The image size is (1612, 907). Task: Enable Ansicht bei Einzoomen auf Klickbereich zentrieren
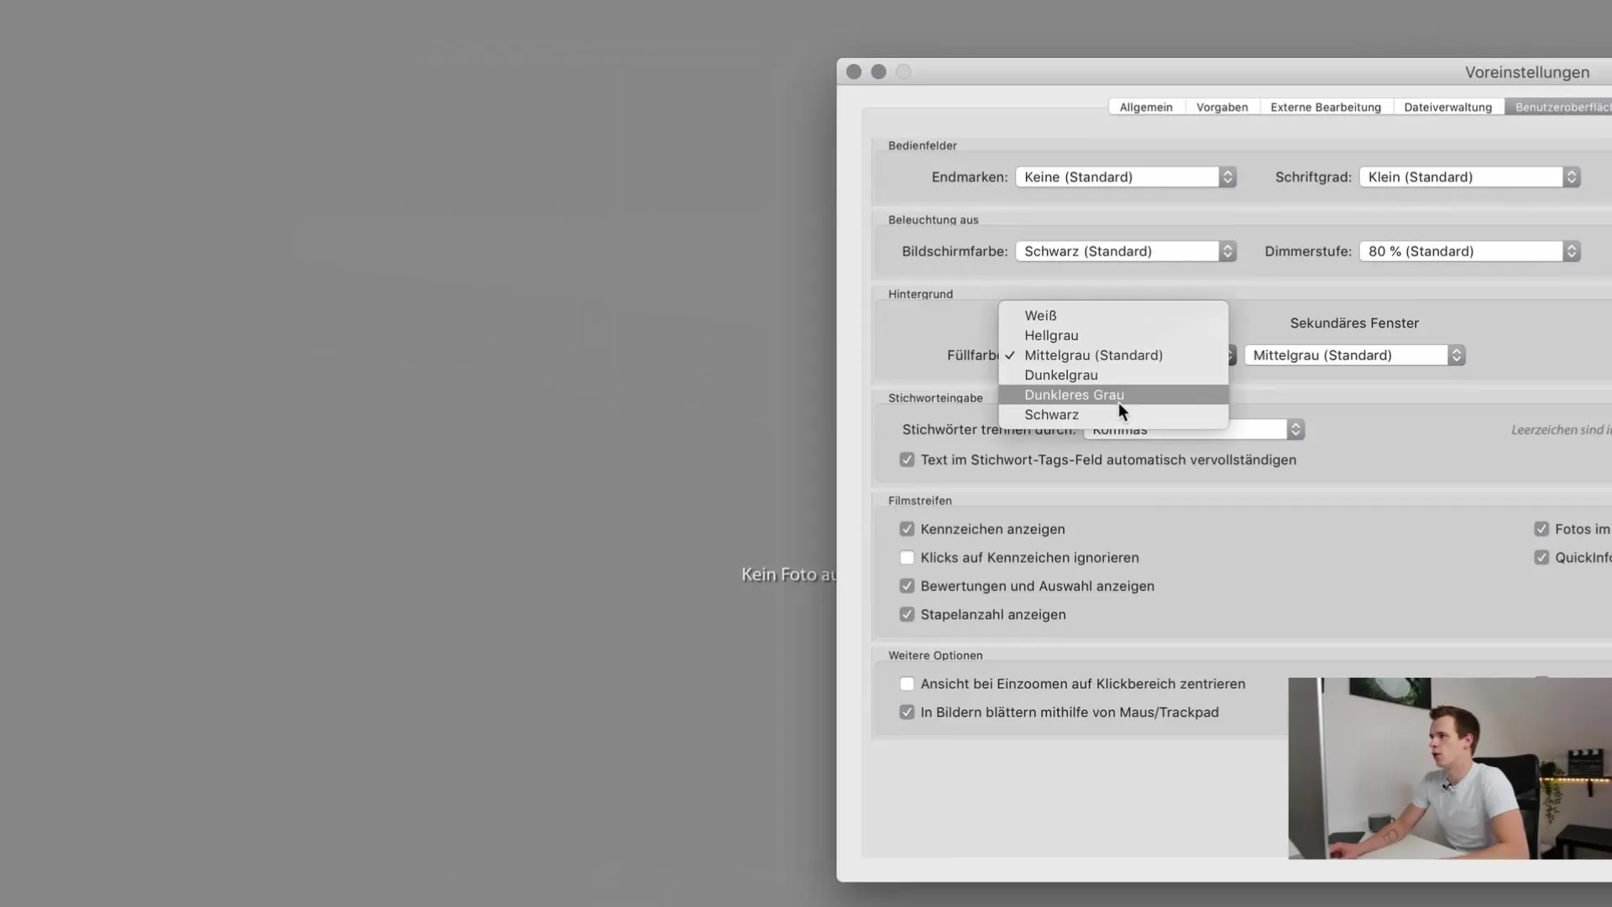tap(907, 684)
